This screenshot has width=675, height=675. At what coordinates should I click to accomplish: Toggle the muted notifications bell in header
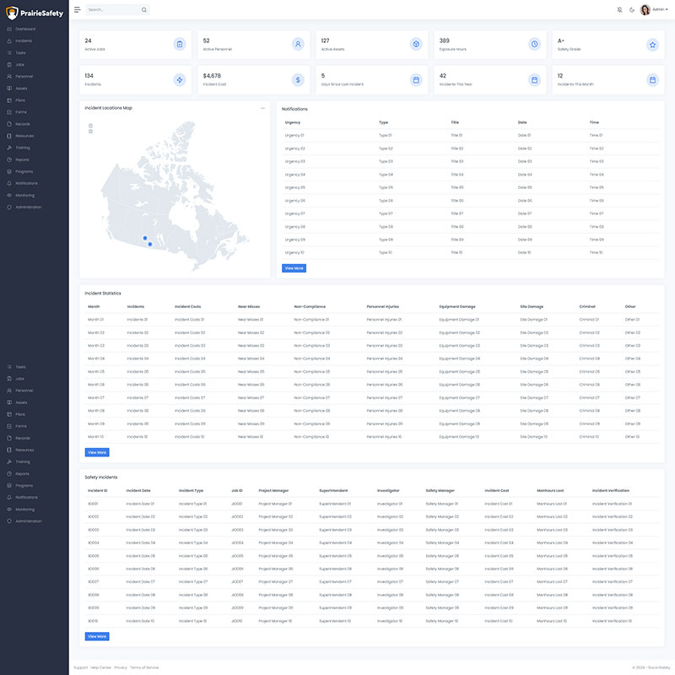[x=618, y=10]
